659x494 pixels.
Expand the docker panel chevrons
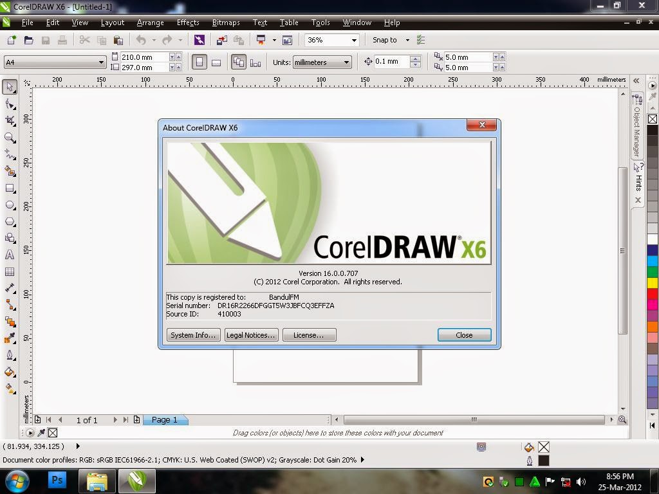point(636,80)
